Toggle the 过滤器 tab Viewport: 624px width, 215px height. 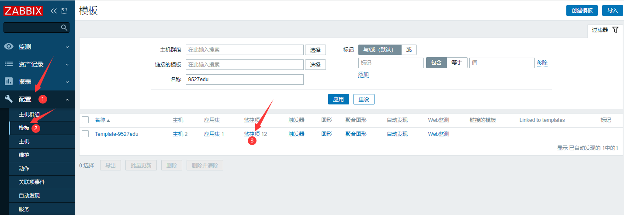[x=605, y=30]
